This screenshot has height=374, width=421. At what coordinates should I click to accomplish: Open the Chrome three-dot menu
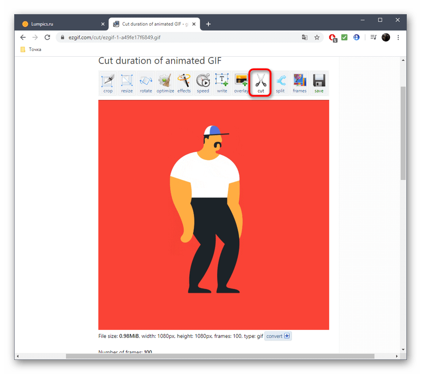coord(398,37)
